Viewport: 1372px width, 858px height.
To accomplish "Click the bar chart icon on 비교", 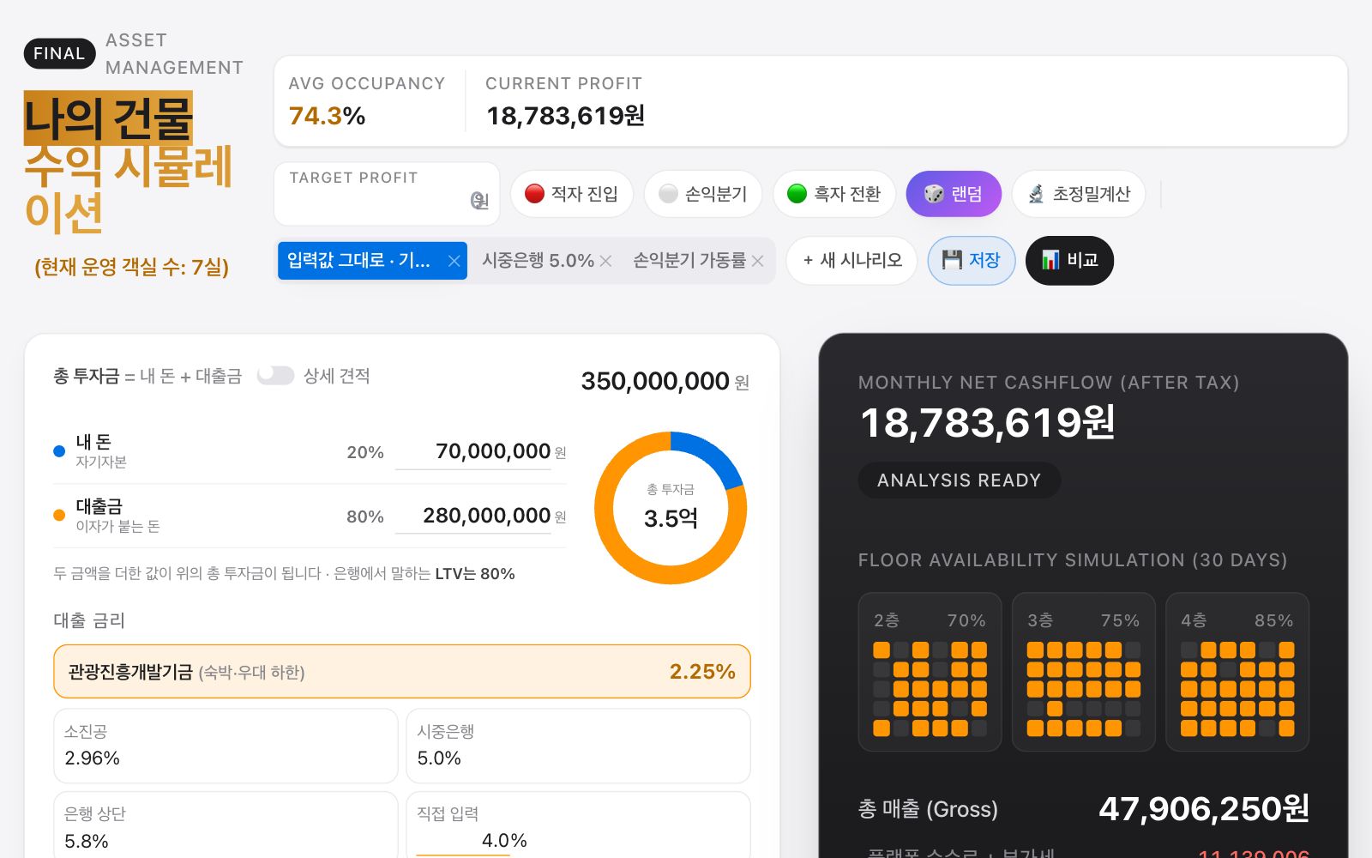I will pyautogui.click(x=1050, y=260).
